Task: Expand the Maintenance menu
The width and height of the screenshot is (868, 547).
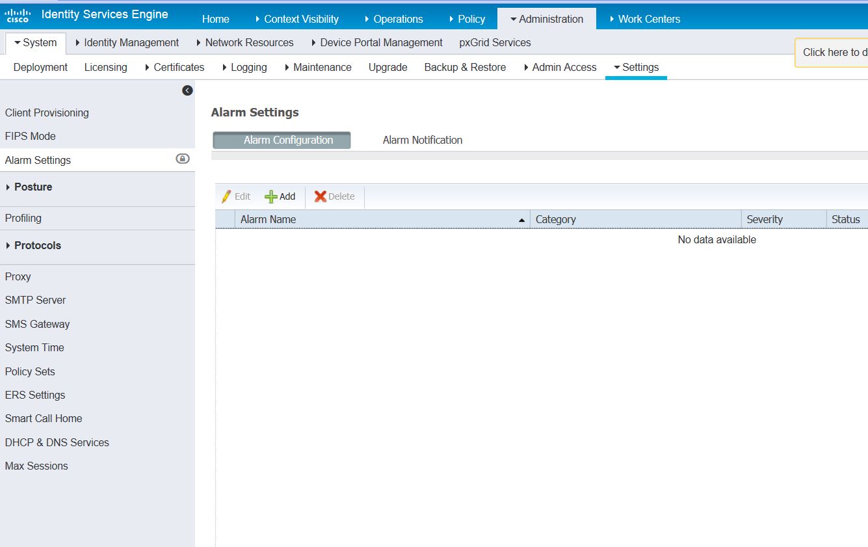Action: (318, 67)
